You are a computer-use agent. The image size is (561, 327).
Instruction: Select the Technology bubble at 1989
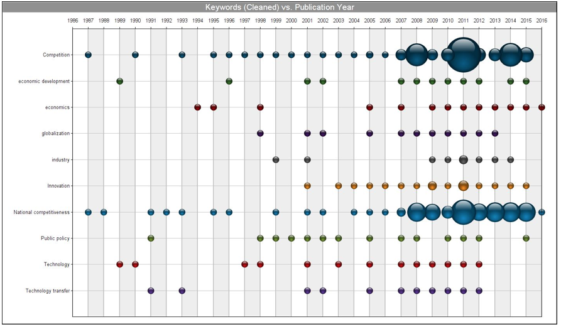point(119,264)
